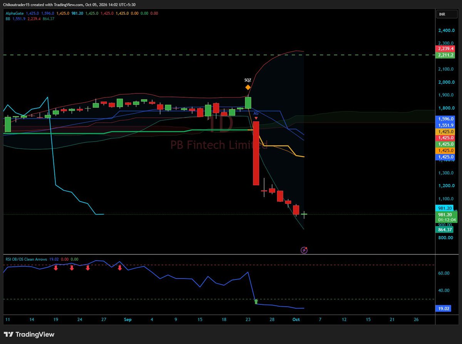462x344 pixels.
Task: Select the AlphaGate indicator legend title
Action: click(15, 13)
